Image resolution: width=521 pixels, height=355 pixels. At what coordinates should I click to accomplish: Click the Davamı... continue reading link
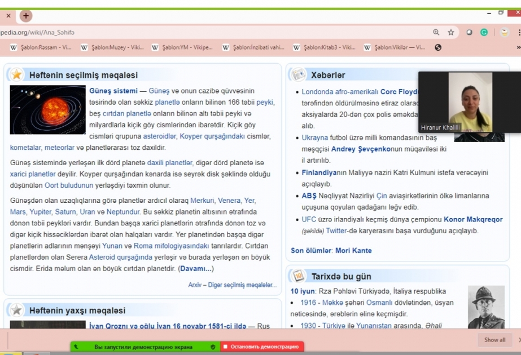pyautogui.click(x=196, y=269)
